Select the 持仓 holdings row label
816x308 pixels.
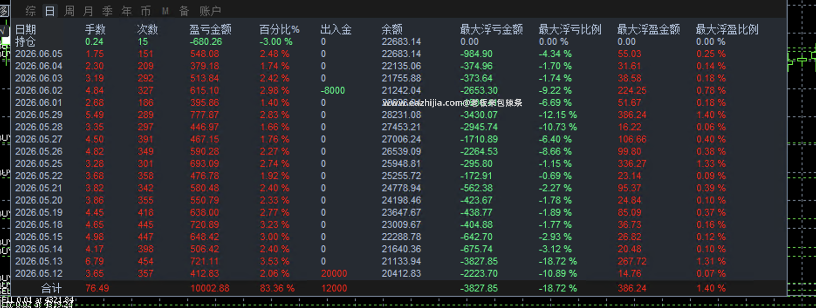[25, 42]
